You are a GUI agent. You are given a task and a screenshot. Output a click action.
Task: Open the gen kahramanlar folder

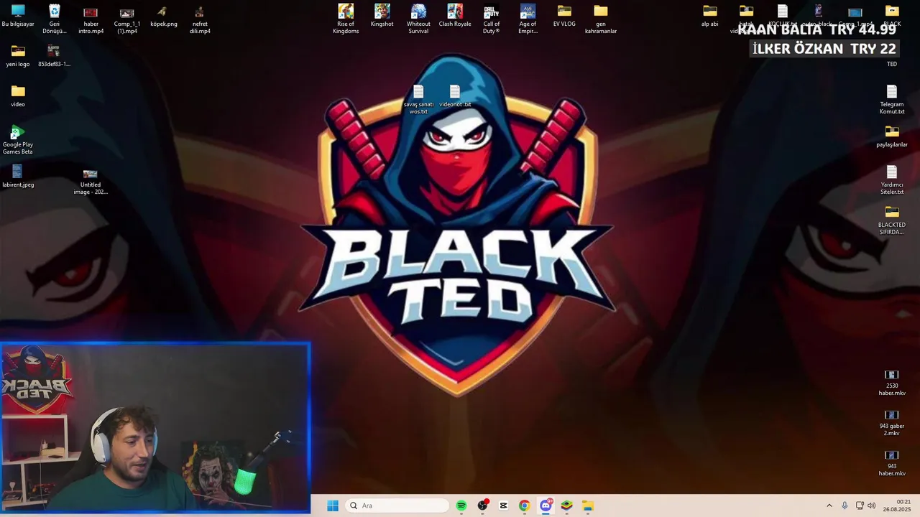click(601, 19)
